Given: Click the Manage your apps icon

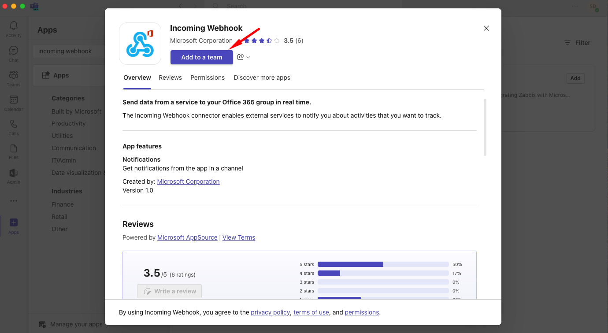Looking at the screenshot, I should pyautogui.click(x=43, y=324).
